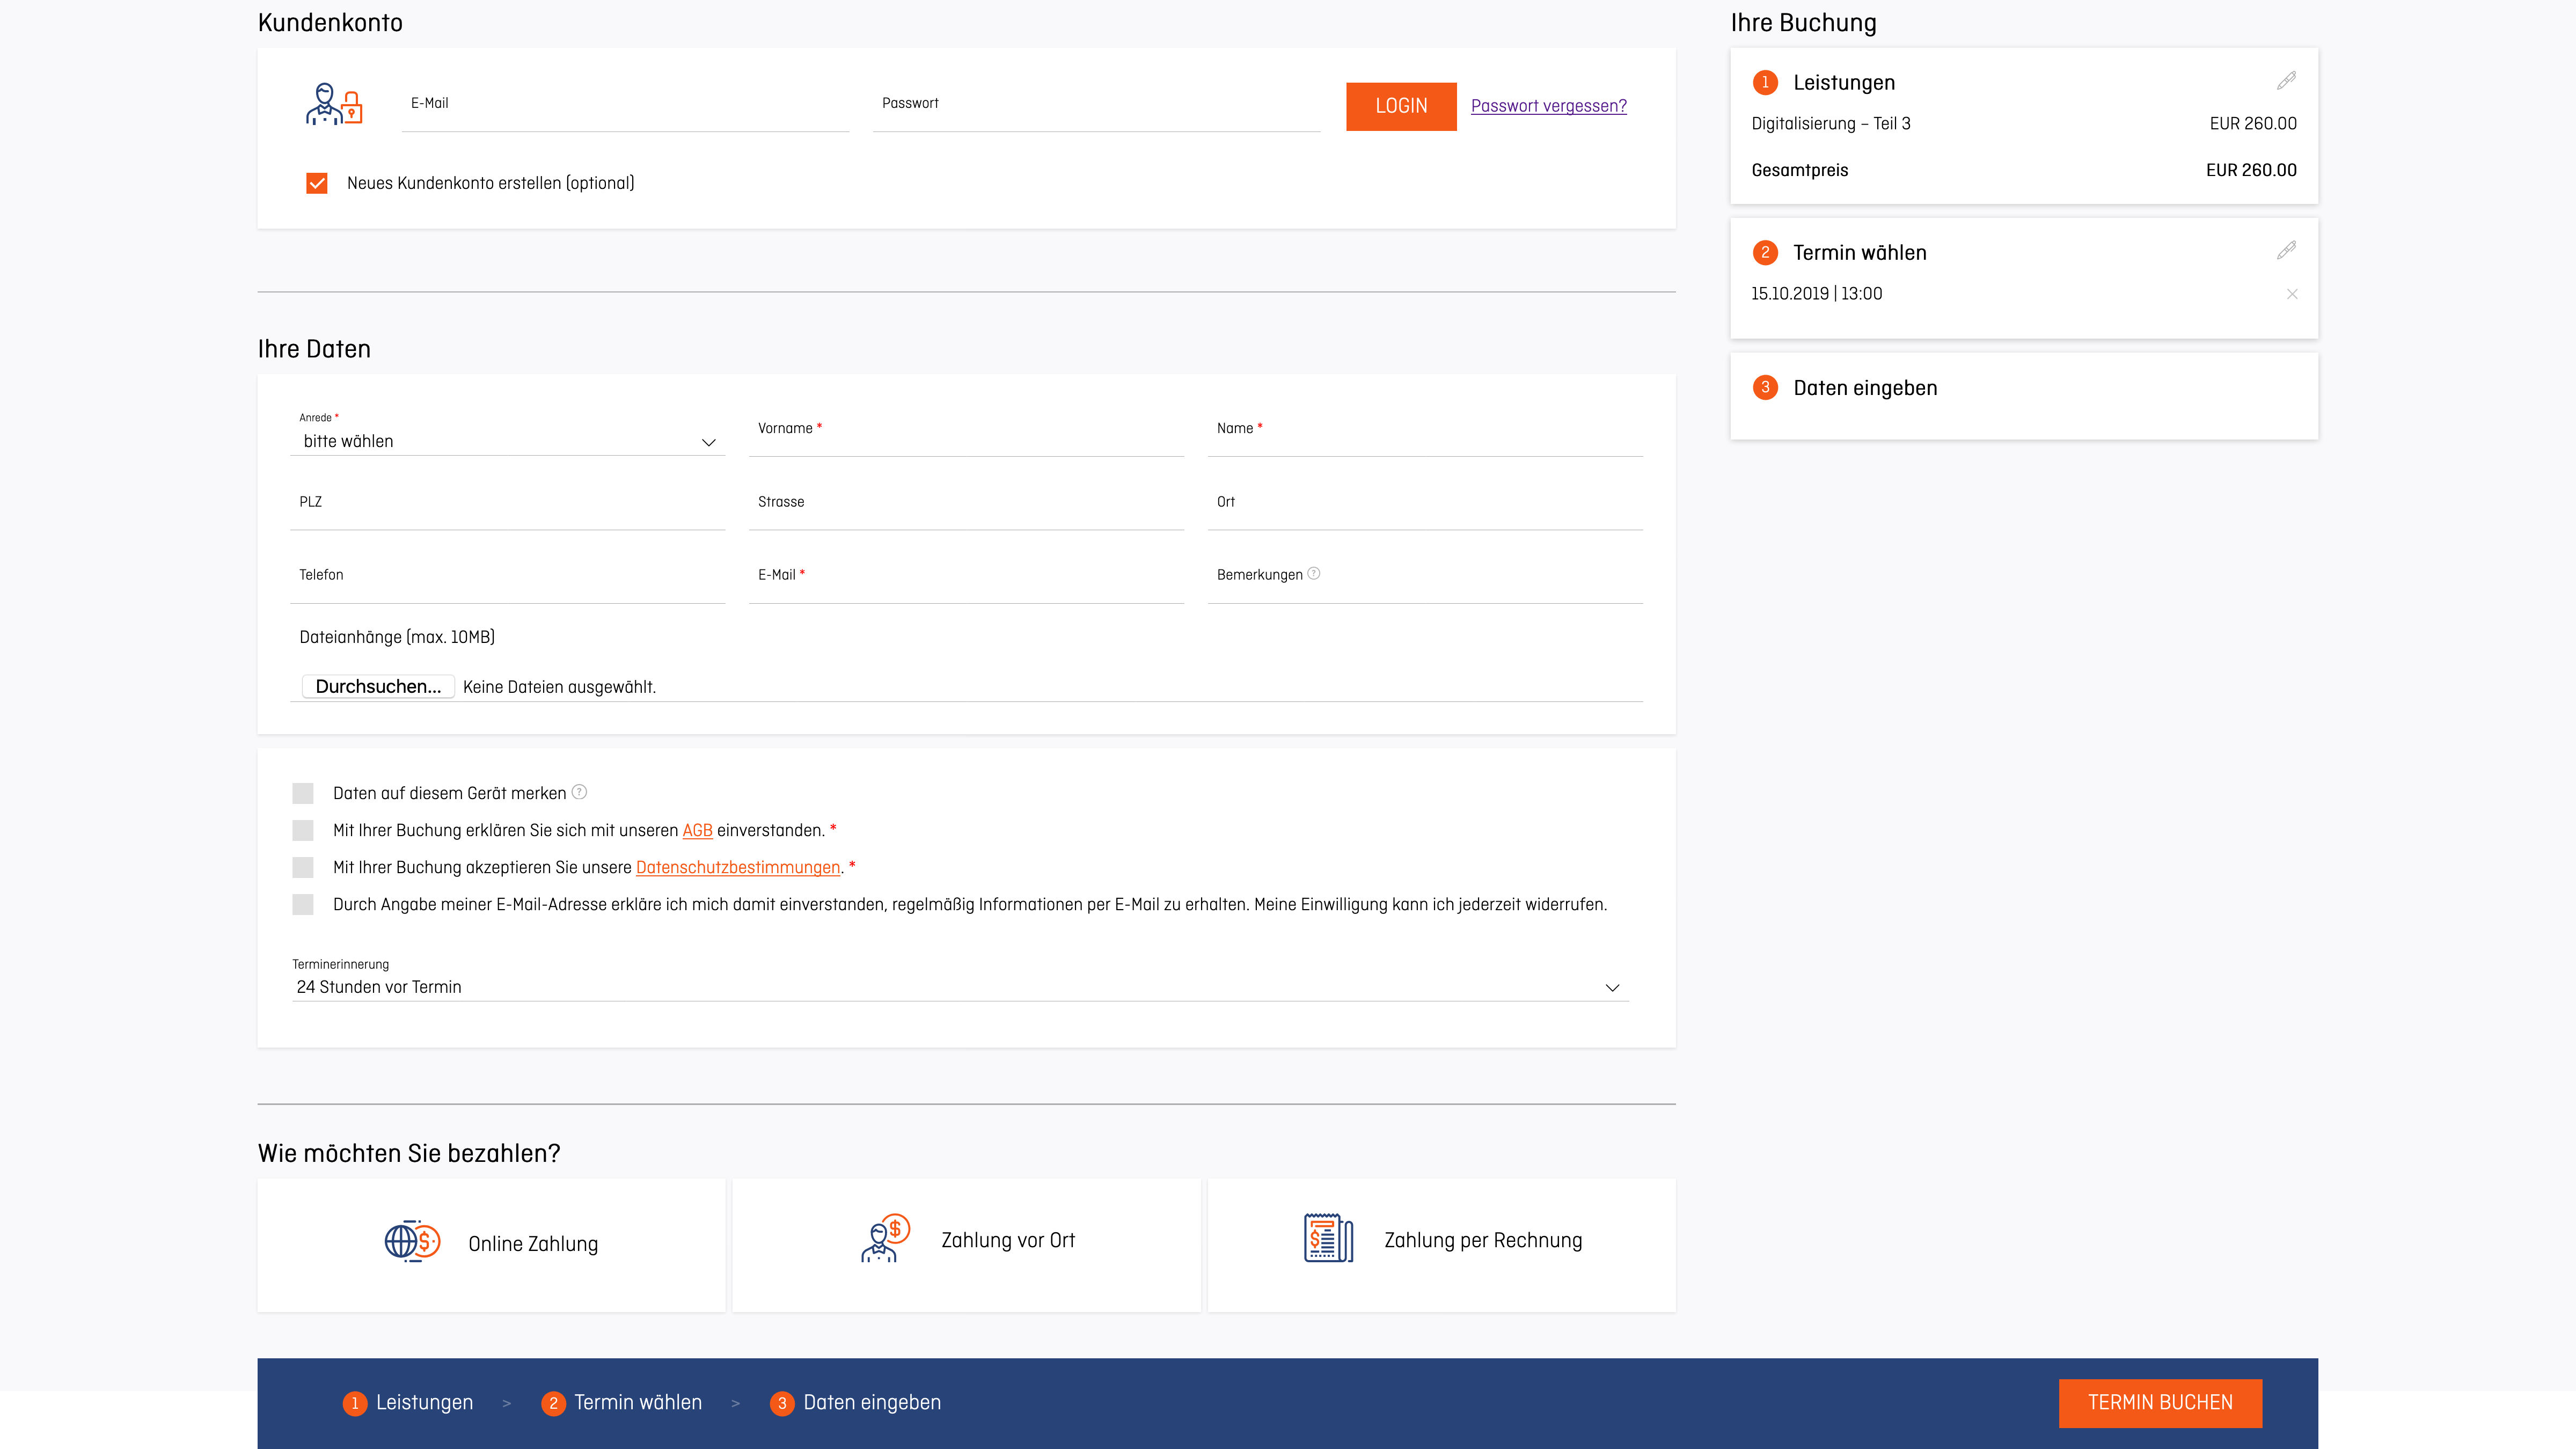2576x1449 pixels.
Task: Select Zahlung per Rechnung payment option
Action: (x=1441, y=1244)
